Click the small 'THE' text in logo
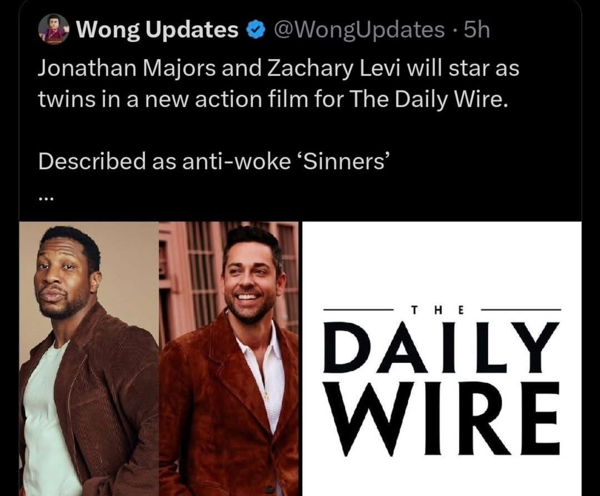600x496 pixels. [437, 310]
